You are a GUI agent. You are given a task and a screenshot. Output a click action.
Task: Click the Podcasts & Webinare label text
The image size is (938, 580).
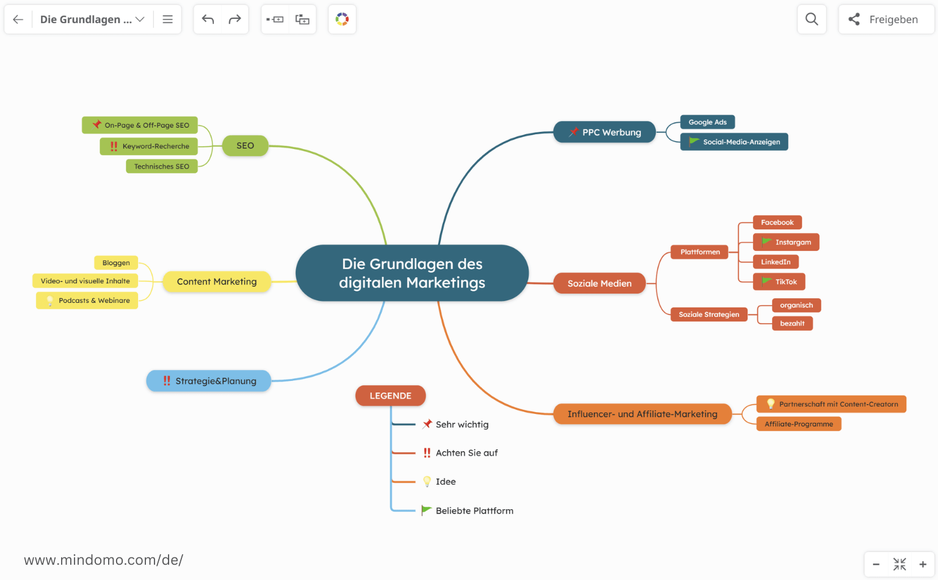click(x=94, y=300)
